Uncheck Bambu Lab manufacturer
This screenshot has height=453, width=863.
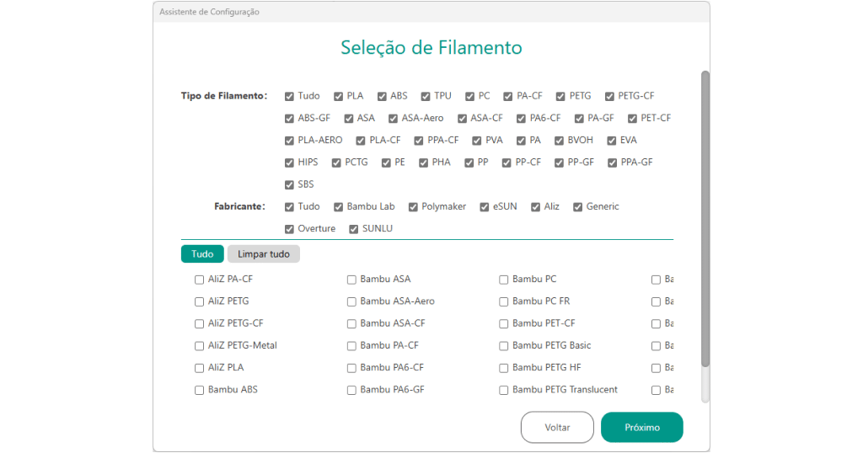point(338,206)
